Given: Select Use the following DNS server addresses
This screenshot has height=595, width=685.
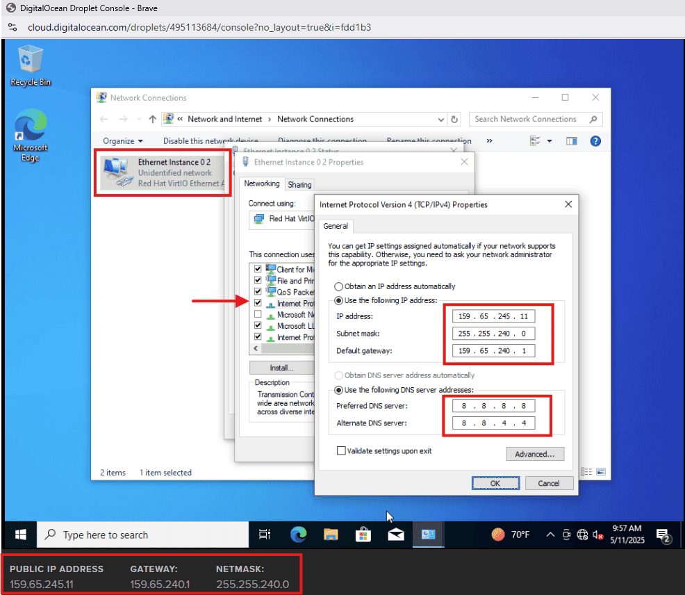Looking at the screenshot, I should pyautogui.click(x=338, y=390).
